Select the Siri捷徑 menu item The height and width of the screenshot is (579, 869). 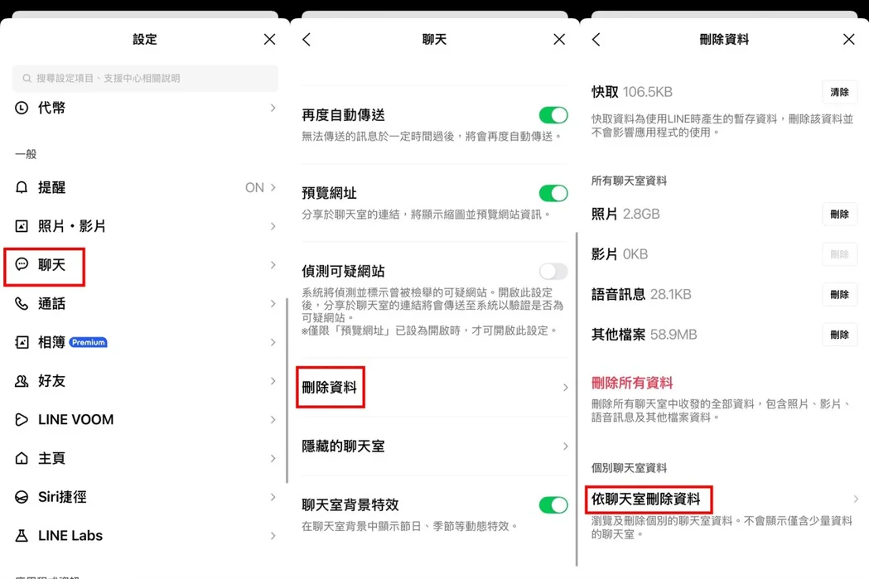coord(145,497)
